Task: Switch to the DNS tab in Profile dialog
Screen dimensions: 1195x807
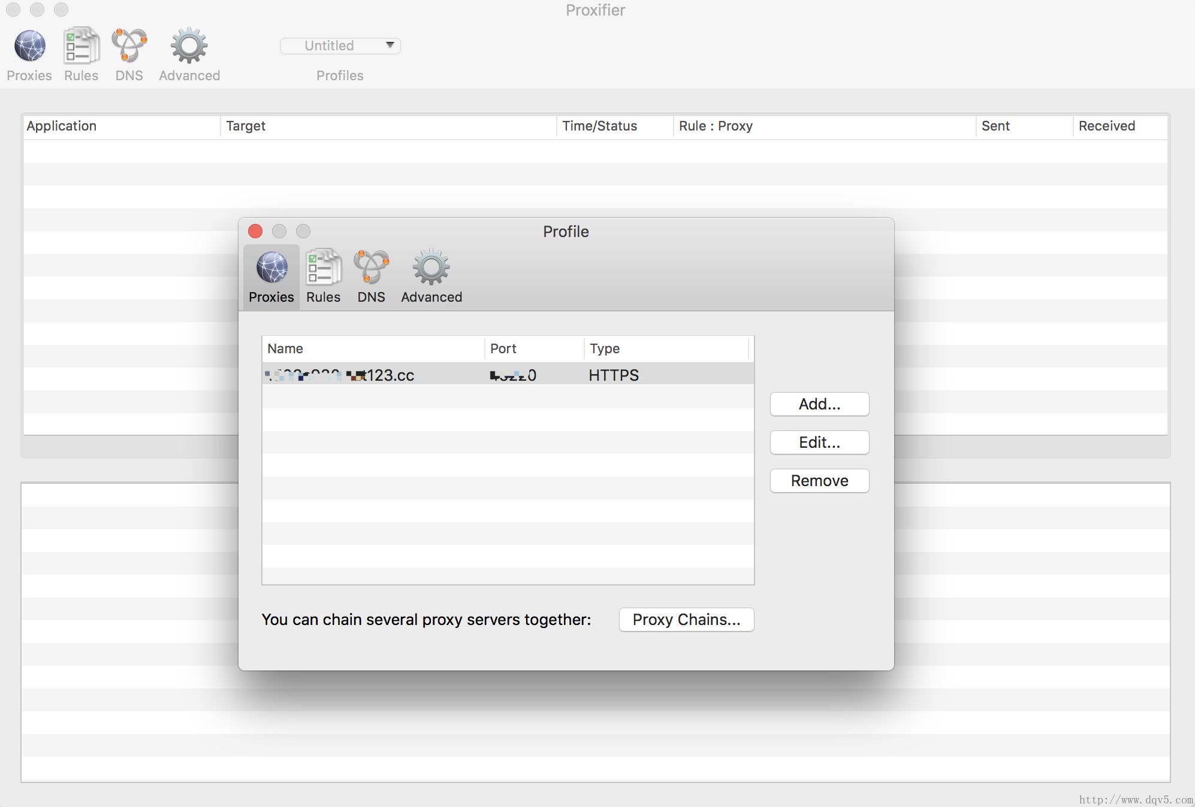Action: pos(372,277)
